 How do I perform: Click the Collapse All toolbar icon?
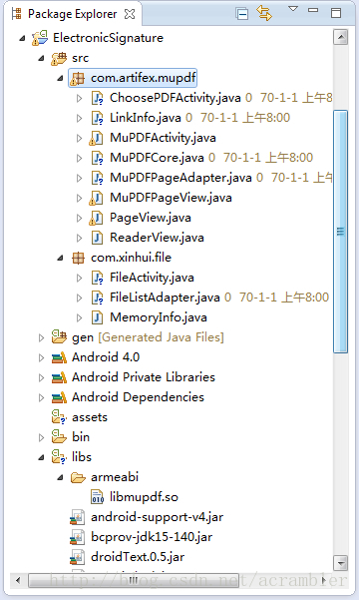coord(242,14)
